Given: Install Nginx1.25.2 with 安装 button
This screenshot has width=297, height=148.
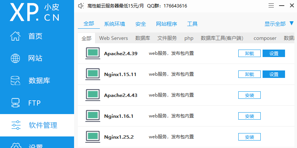Looking at the screenshot, I should [249, 137].
